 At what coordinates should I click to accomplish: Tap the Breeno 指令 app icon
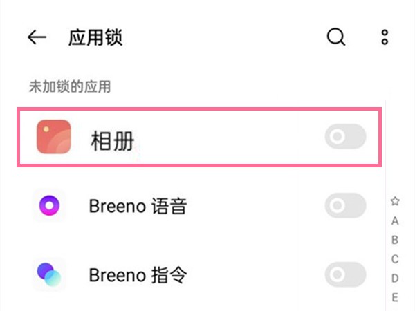click(x=50, y=274)
